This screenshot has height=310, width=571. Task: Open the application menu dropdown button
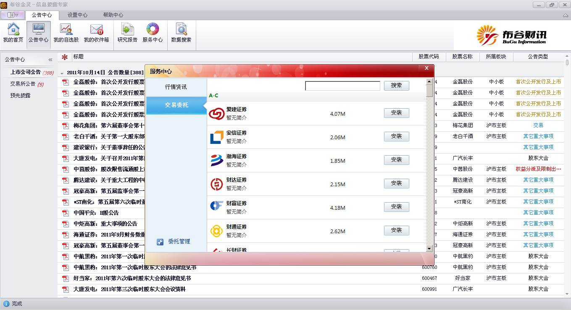[13, 15]
